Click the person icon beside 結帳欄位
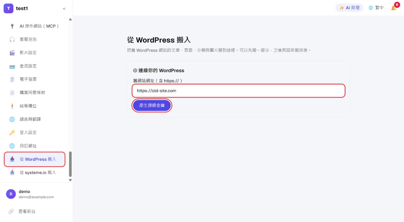The height and width of the screenshot is (222, 404). point(12,106)
